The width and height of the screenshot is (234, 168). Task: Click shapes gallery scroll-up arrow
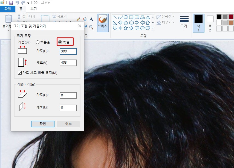[x=153, y=17]
